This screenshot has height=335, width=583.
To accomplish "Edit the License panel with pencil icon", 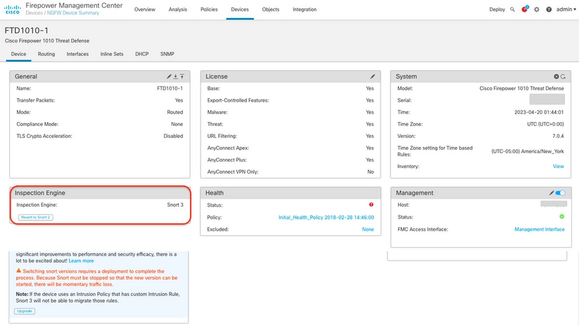I will pyautogui.click(x=372, y=76).
